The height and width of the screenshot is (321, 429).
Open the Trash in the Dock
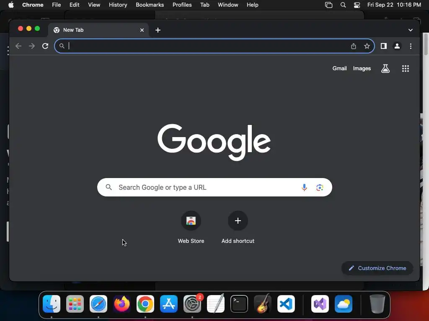377,304
